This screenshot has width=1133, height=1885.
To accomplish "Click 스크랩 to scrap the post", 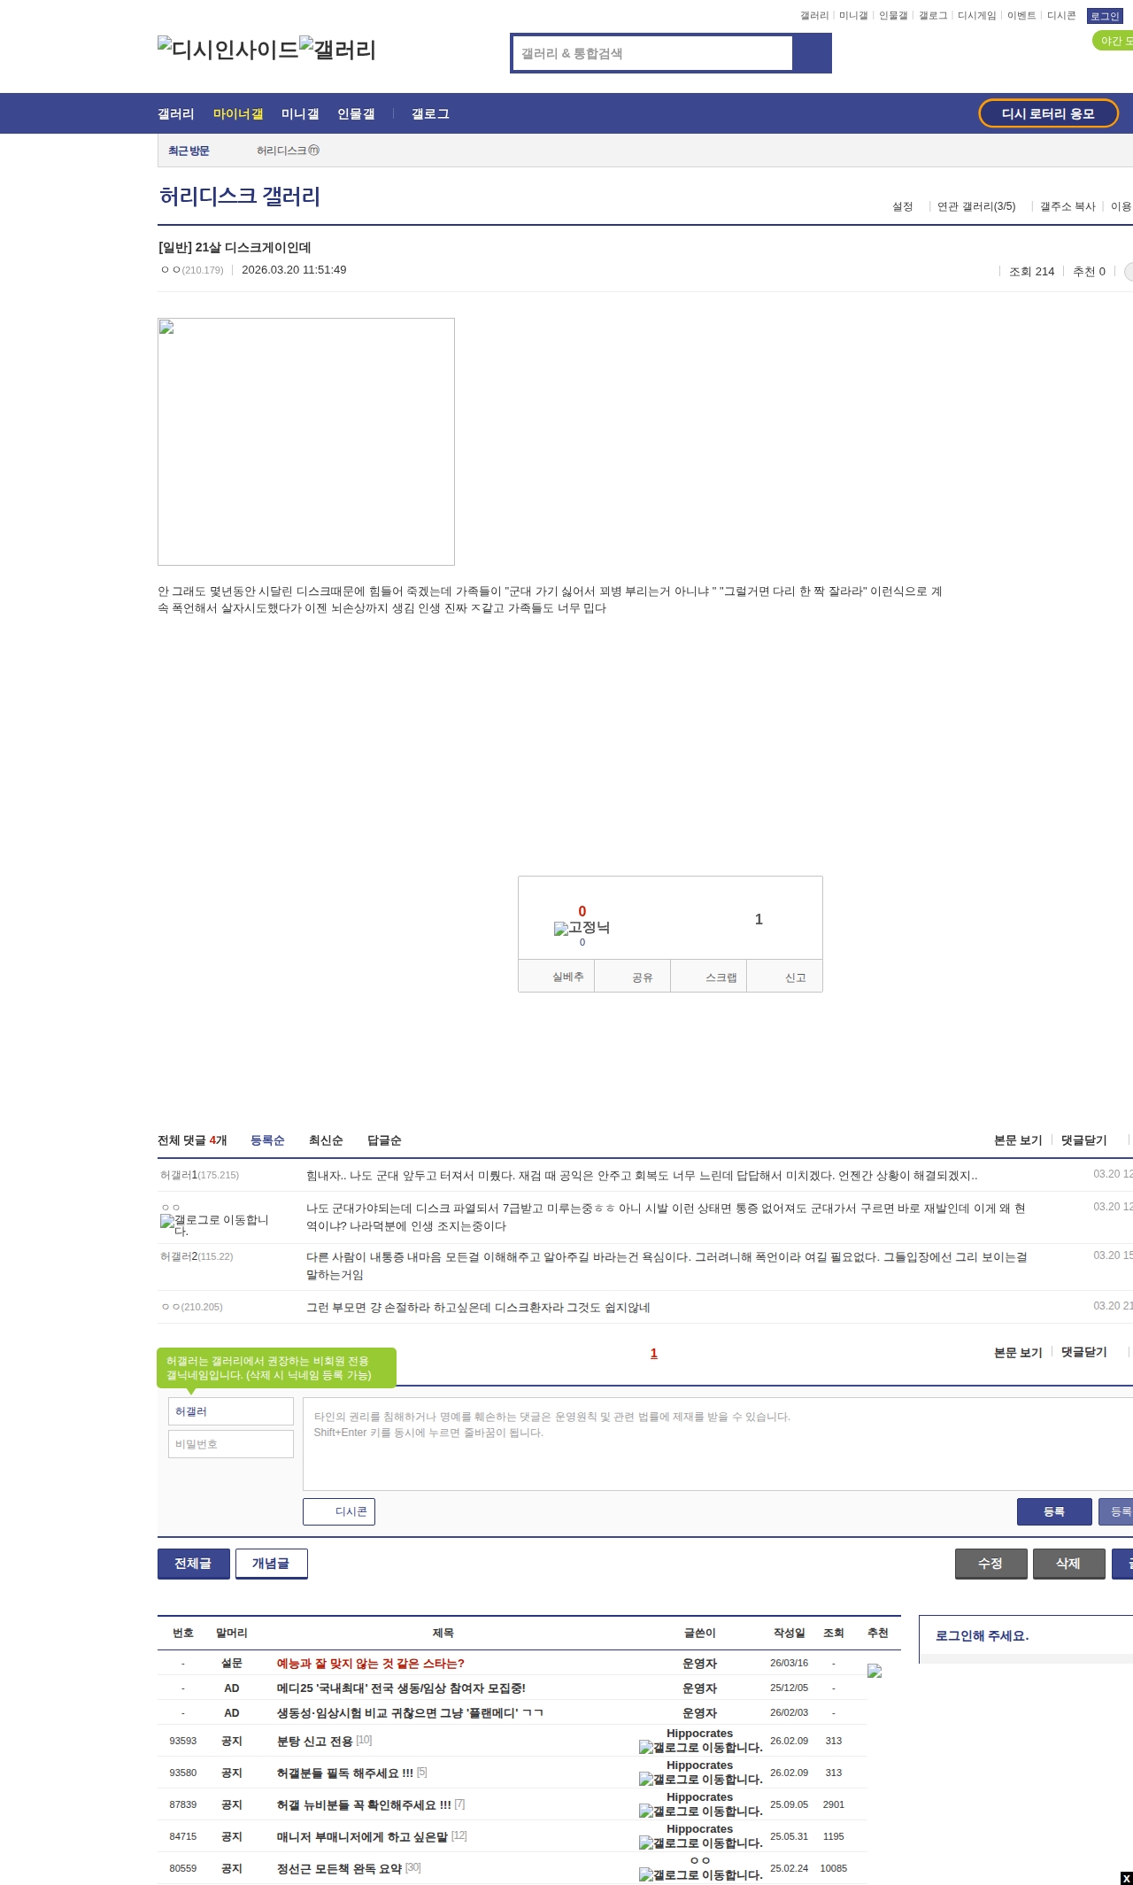I will 709,977.
